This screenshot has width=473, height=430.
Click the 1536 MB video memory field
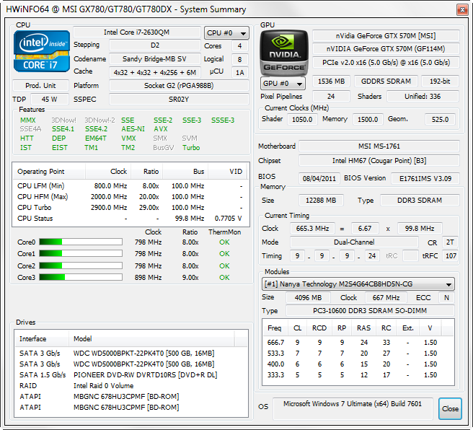point(331,82)
